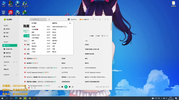Open the trial listening list in the sidebar

7,57
